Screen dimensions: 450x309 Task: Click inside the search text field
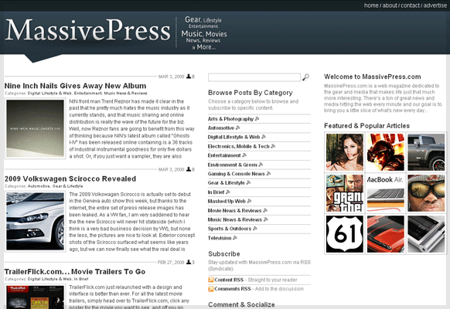254,77
